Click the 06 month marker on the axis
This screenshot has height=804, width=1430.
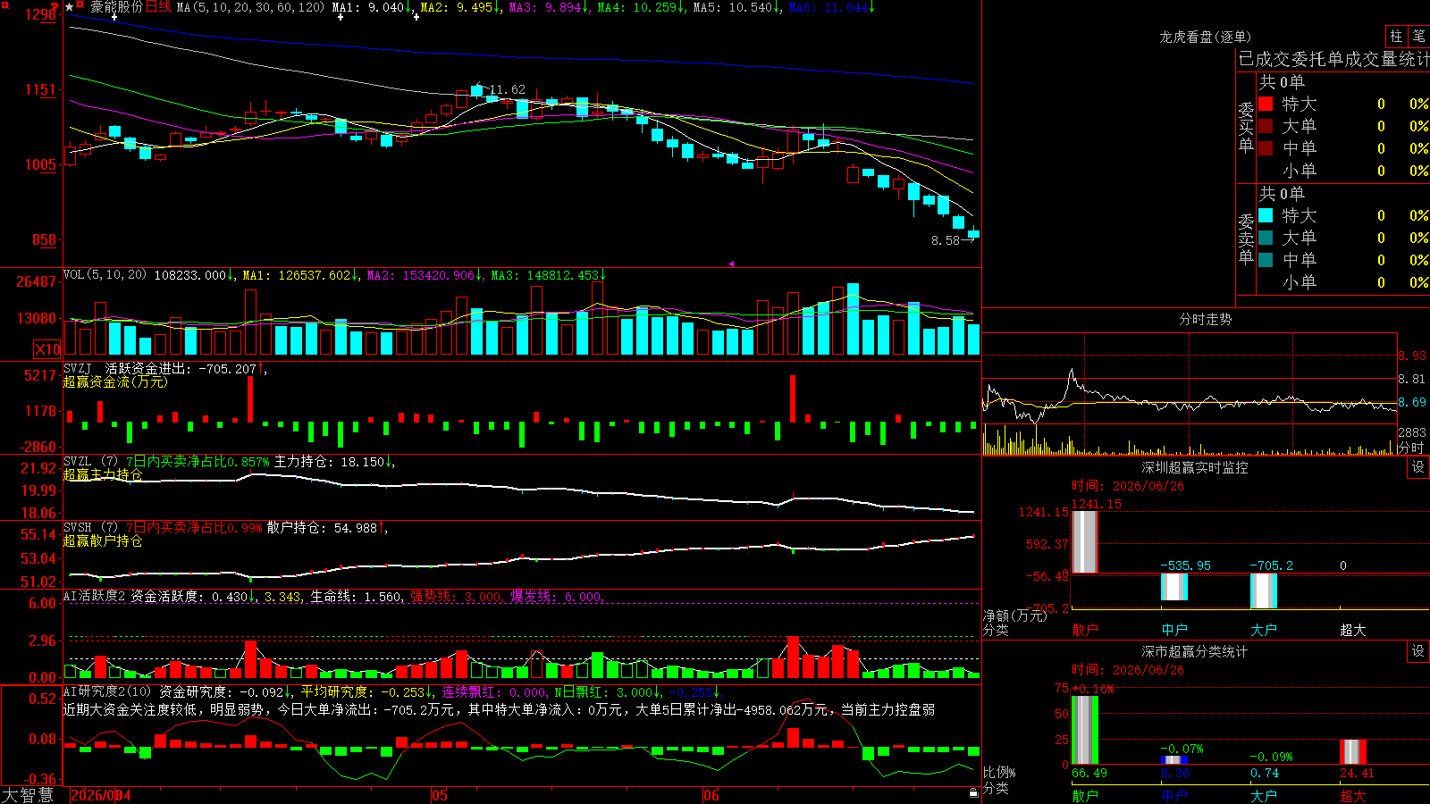pyautogui.click(x=711, y=795)
